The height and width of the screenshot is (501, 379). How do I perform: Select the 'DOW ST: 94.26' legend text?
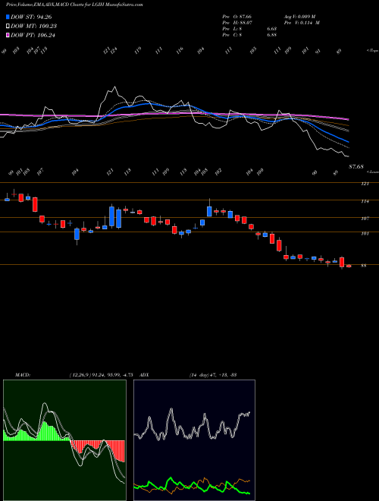[31, 17]
